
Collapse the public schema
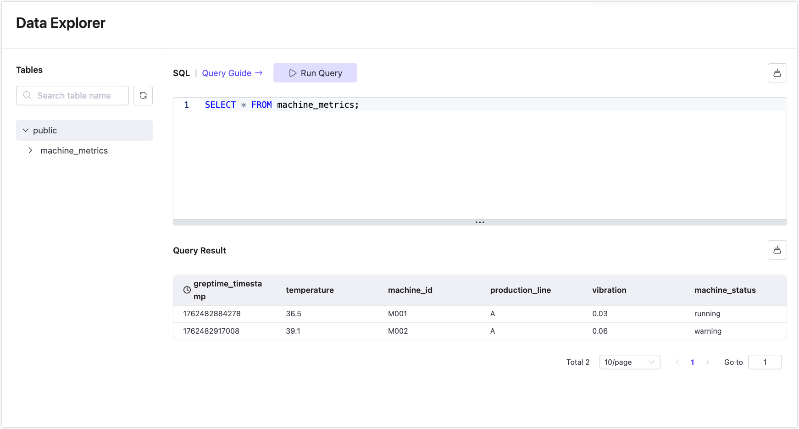[26, 130]
